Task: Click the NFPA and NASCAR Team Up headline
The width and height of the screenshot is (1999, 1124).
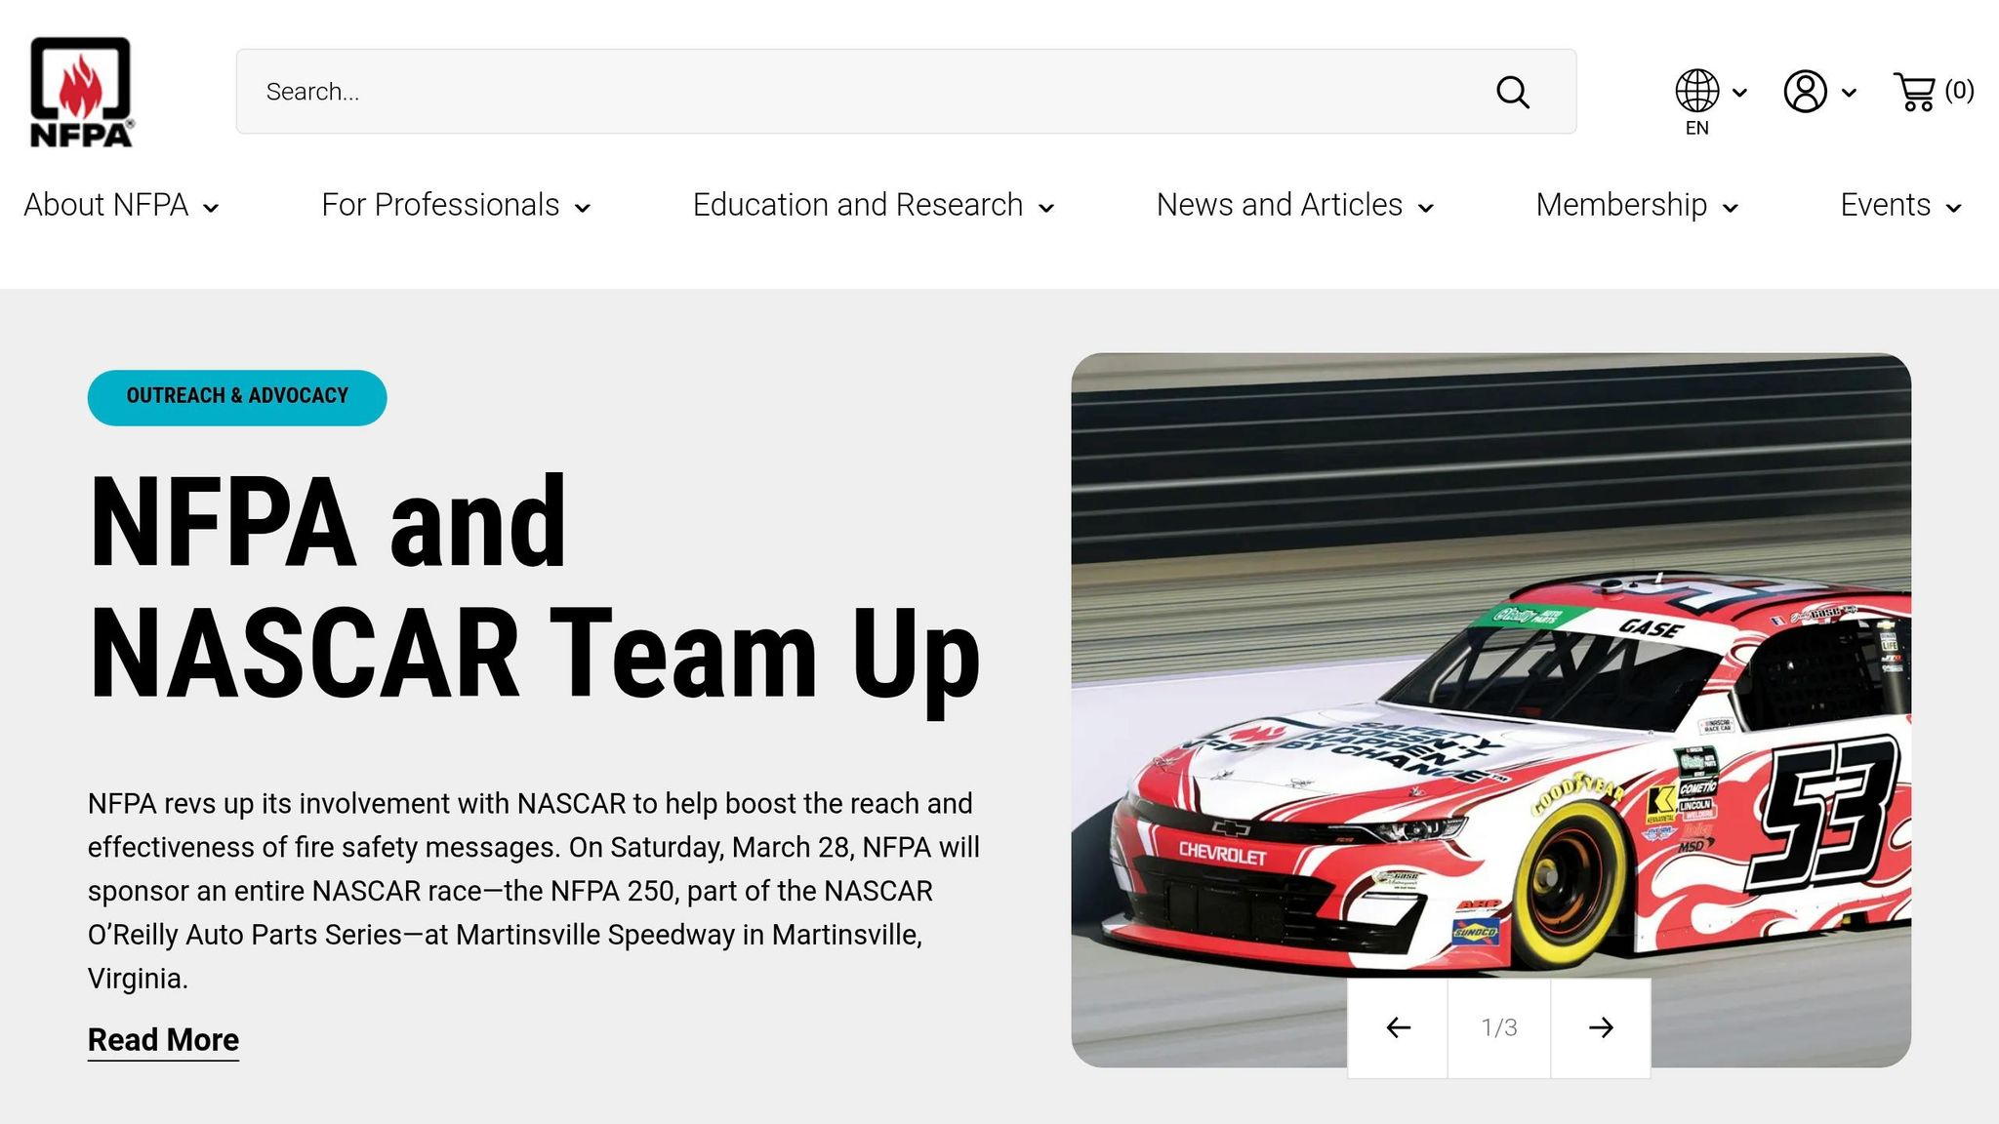Action: (x=534, y=588)
